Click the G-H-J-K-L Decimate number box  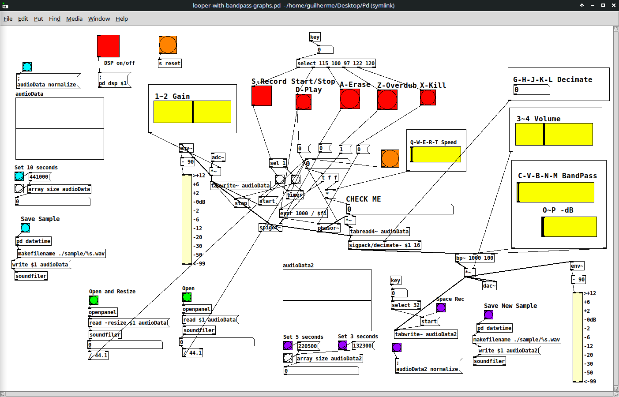tap(531, 90)
